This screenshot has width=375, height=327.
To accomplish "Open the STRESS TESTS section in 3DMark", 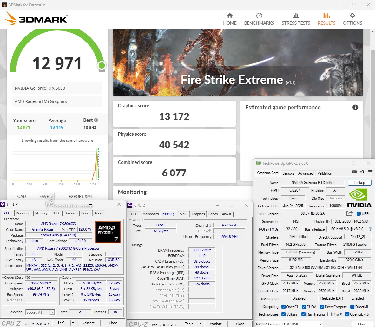I will point(296,19).
